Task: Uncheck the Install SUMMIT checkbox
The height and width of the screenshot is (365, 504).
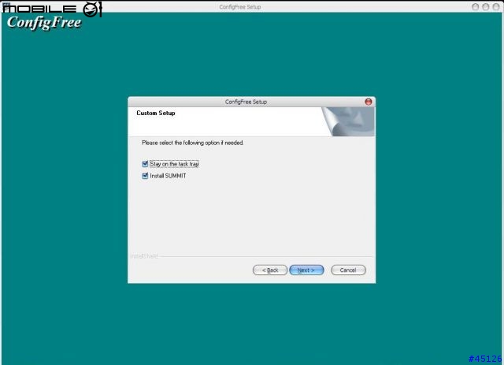Action: (145, 176)
